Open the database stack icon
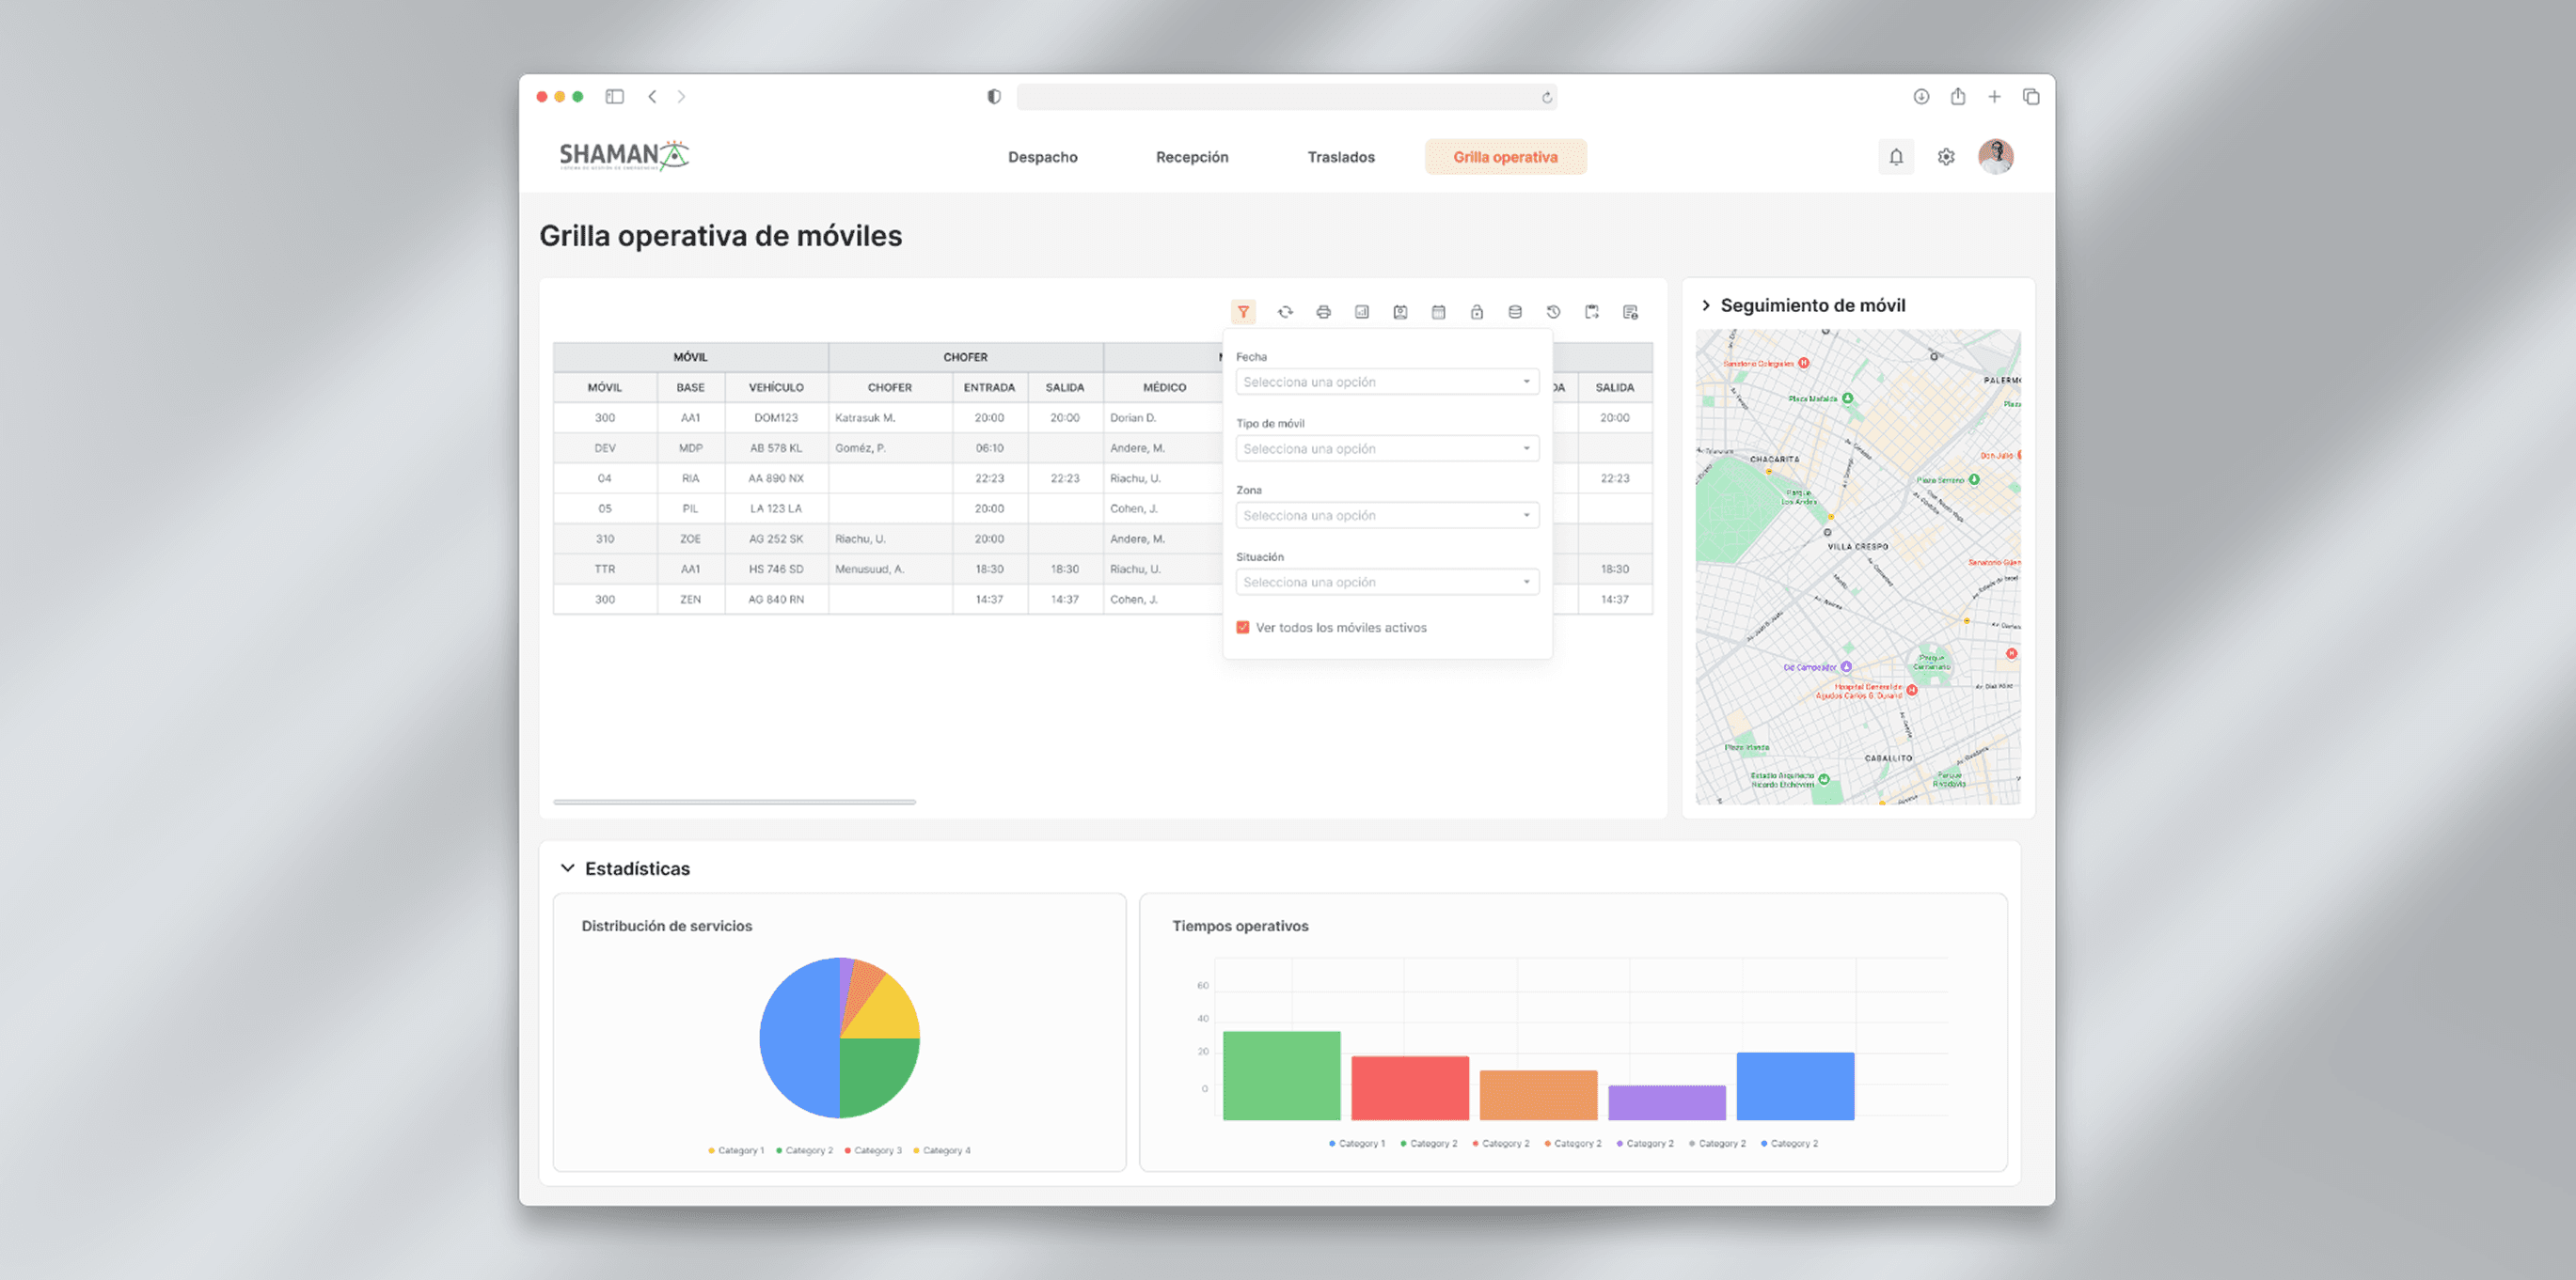 click(1515, 312)
